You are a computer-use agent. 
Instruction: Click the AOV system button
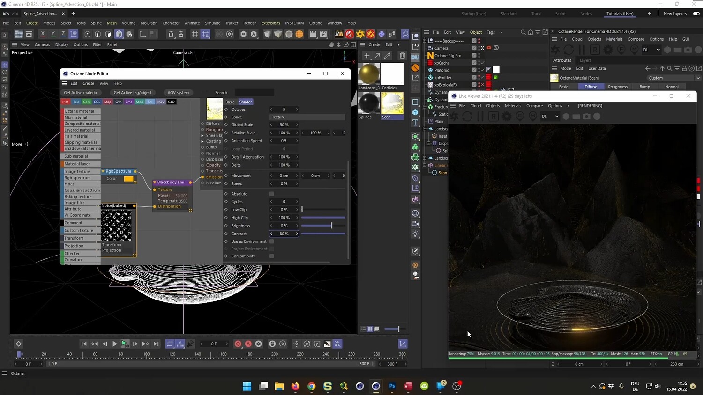coord(178,93)
